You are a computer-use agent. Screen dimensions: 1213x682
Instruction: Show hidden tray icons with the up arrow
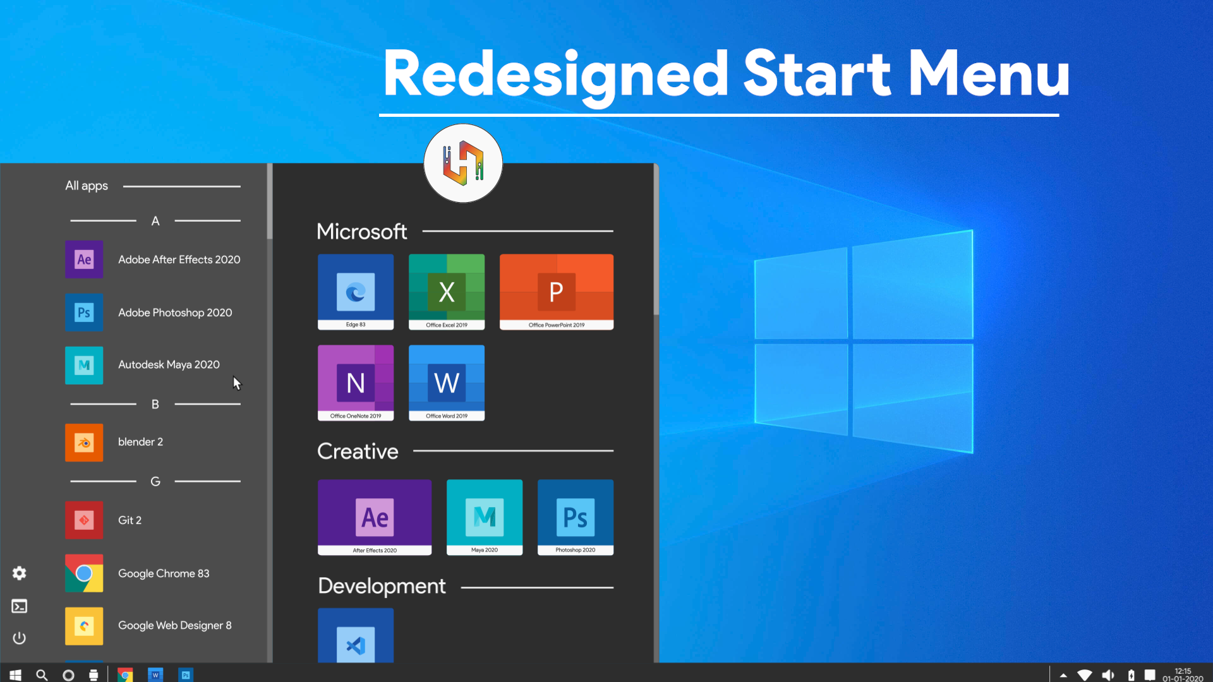pos(1063,676)
